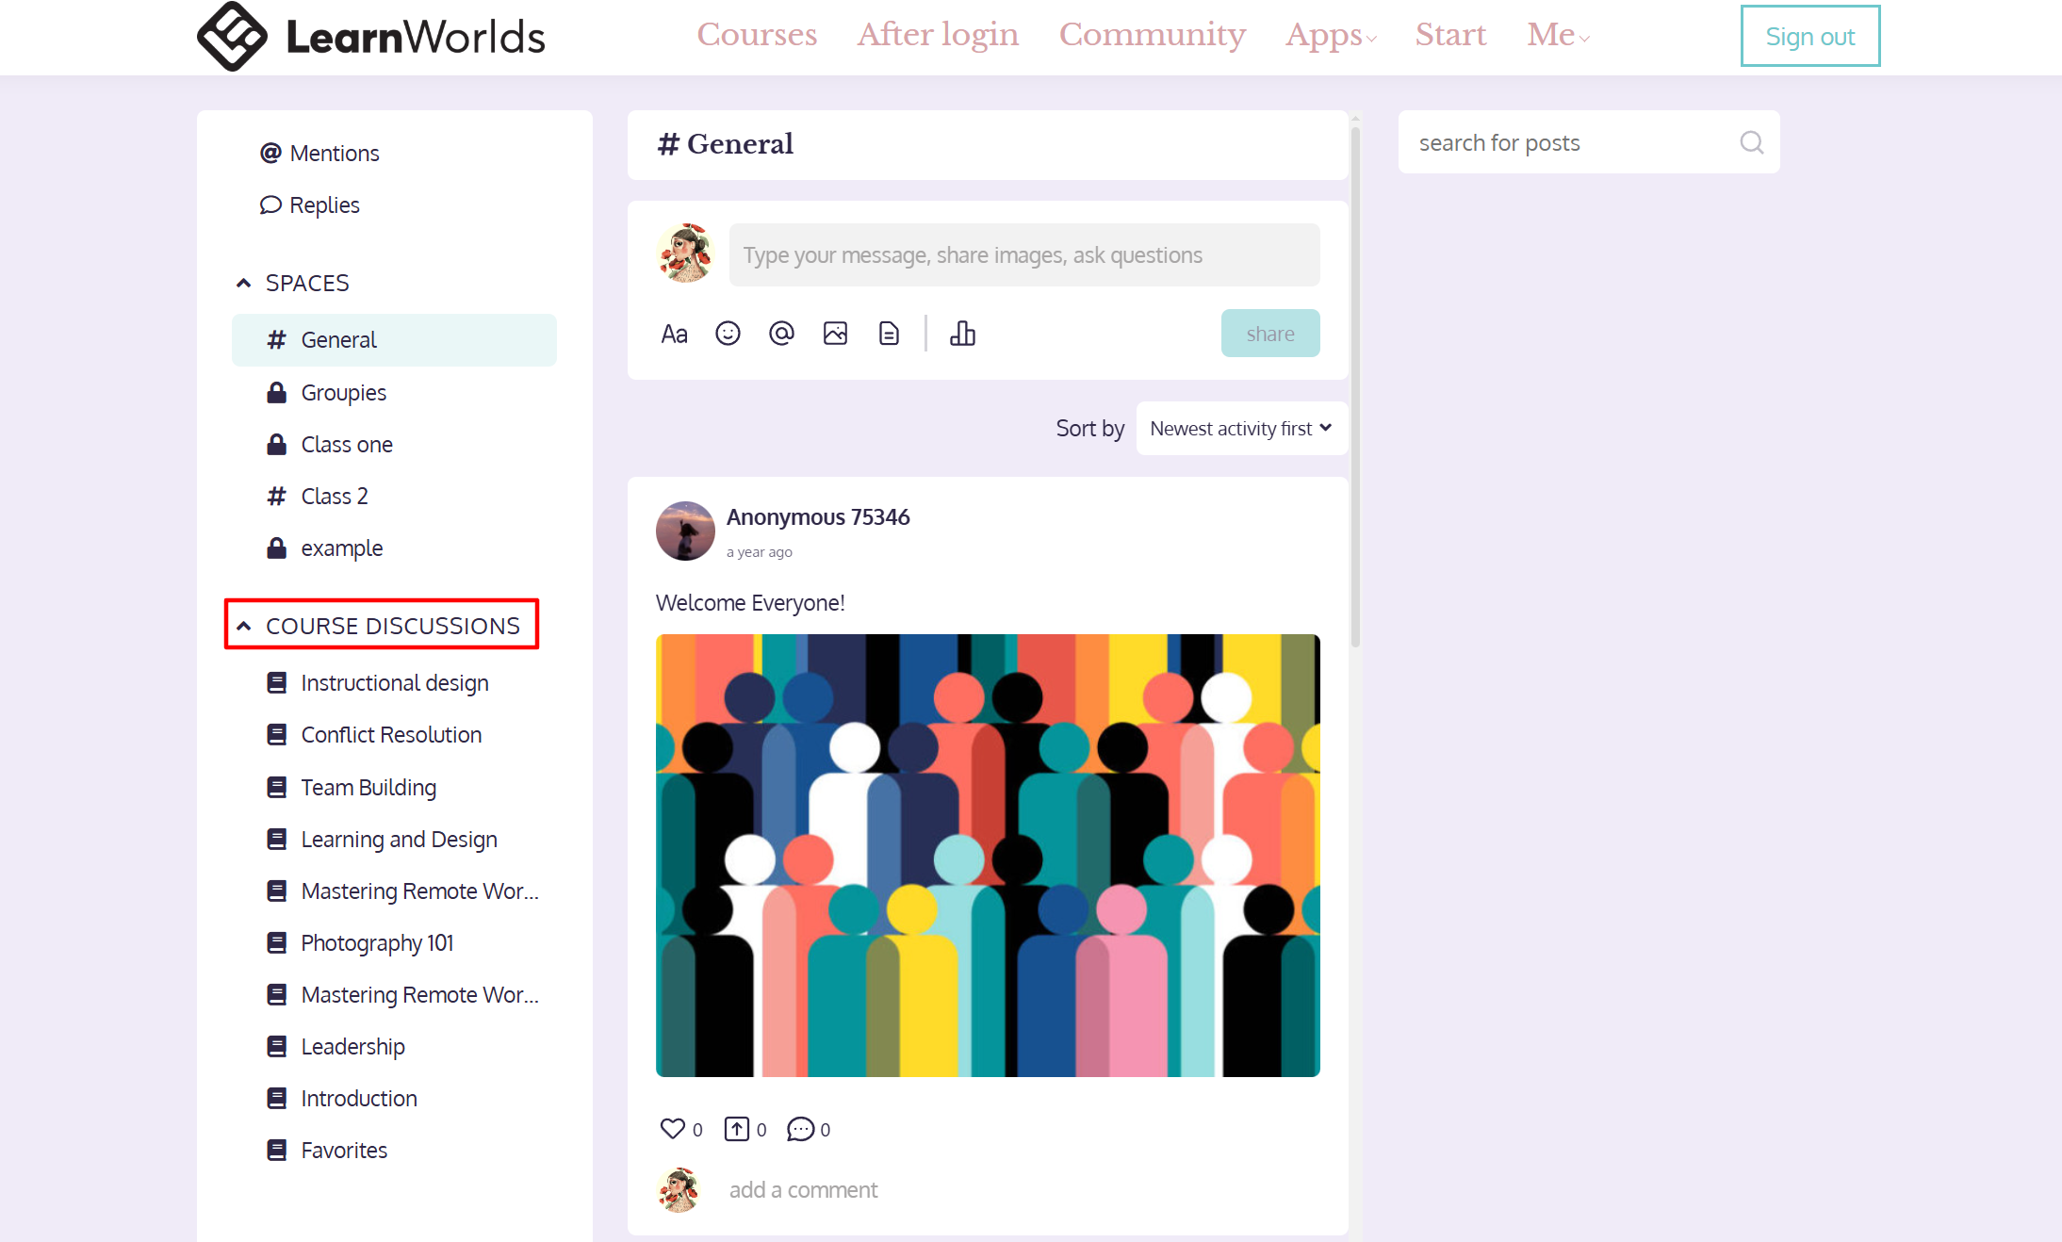Click the file attachment icon in composer
The image size is (2062, 1242).
(889, 334)
